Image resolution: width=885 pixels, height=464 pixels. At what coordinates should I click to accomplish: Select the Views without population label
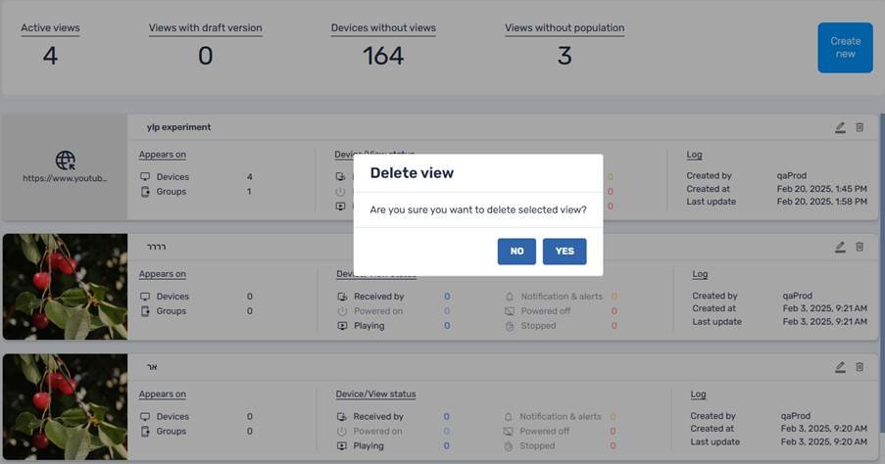564,28
